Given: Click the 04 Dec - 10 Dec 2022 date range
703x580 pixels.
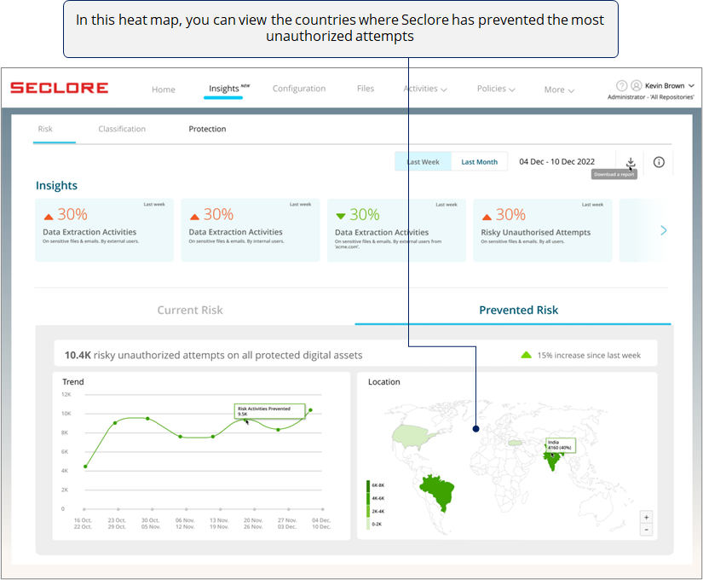Looking at the screenshot, I should [556, 161].
